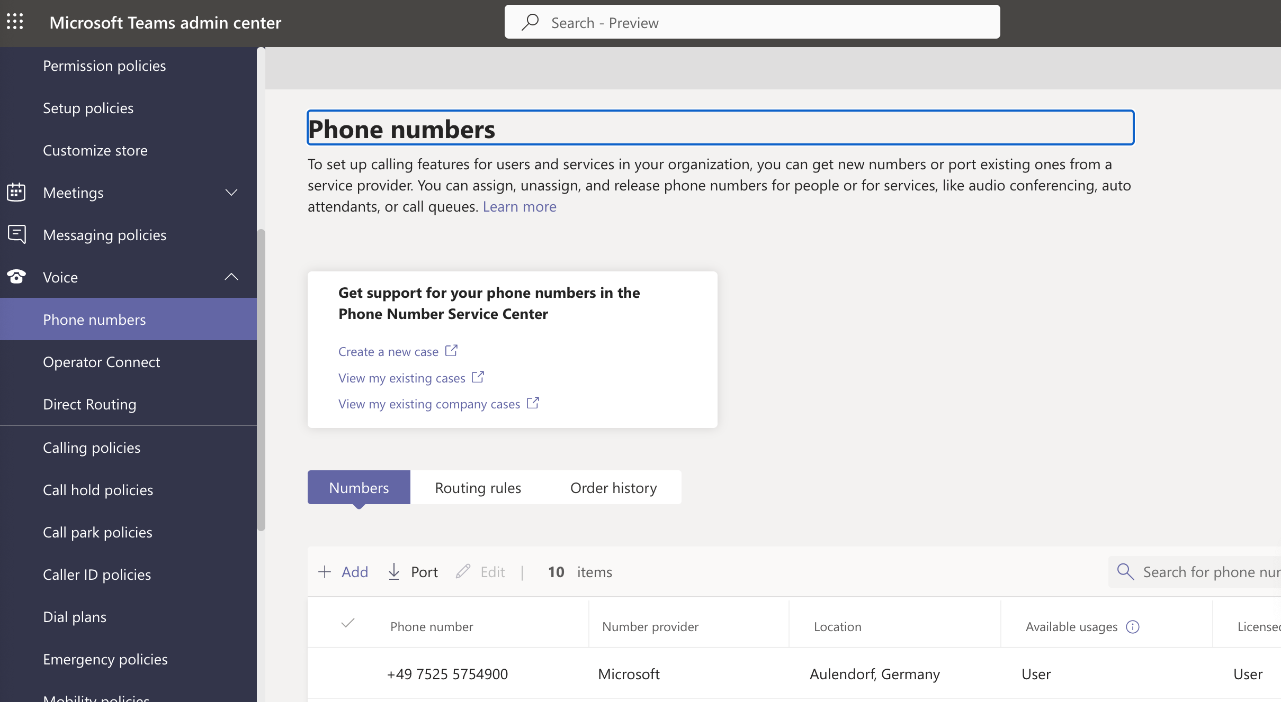This screenshot has height=702, width=1281.
Task: Click the Voice telephone icon
Action: point(16,277)
